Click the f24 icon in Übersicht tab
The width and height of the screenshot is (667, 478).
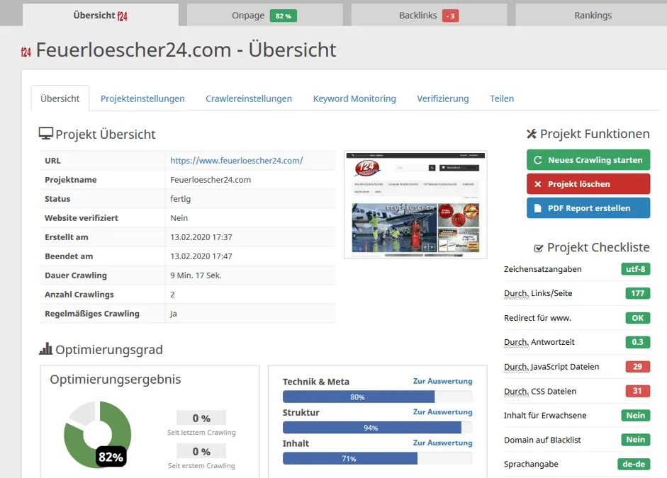[123, 16]
